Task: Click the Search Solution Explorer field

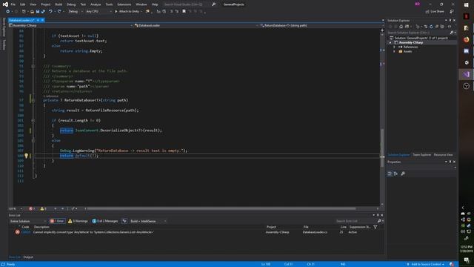Action: [418, 33]
